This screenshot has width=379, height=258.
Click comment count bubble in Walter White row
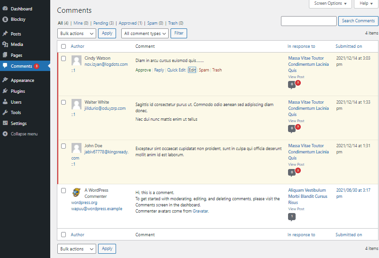[x=292, y=128]
